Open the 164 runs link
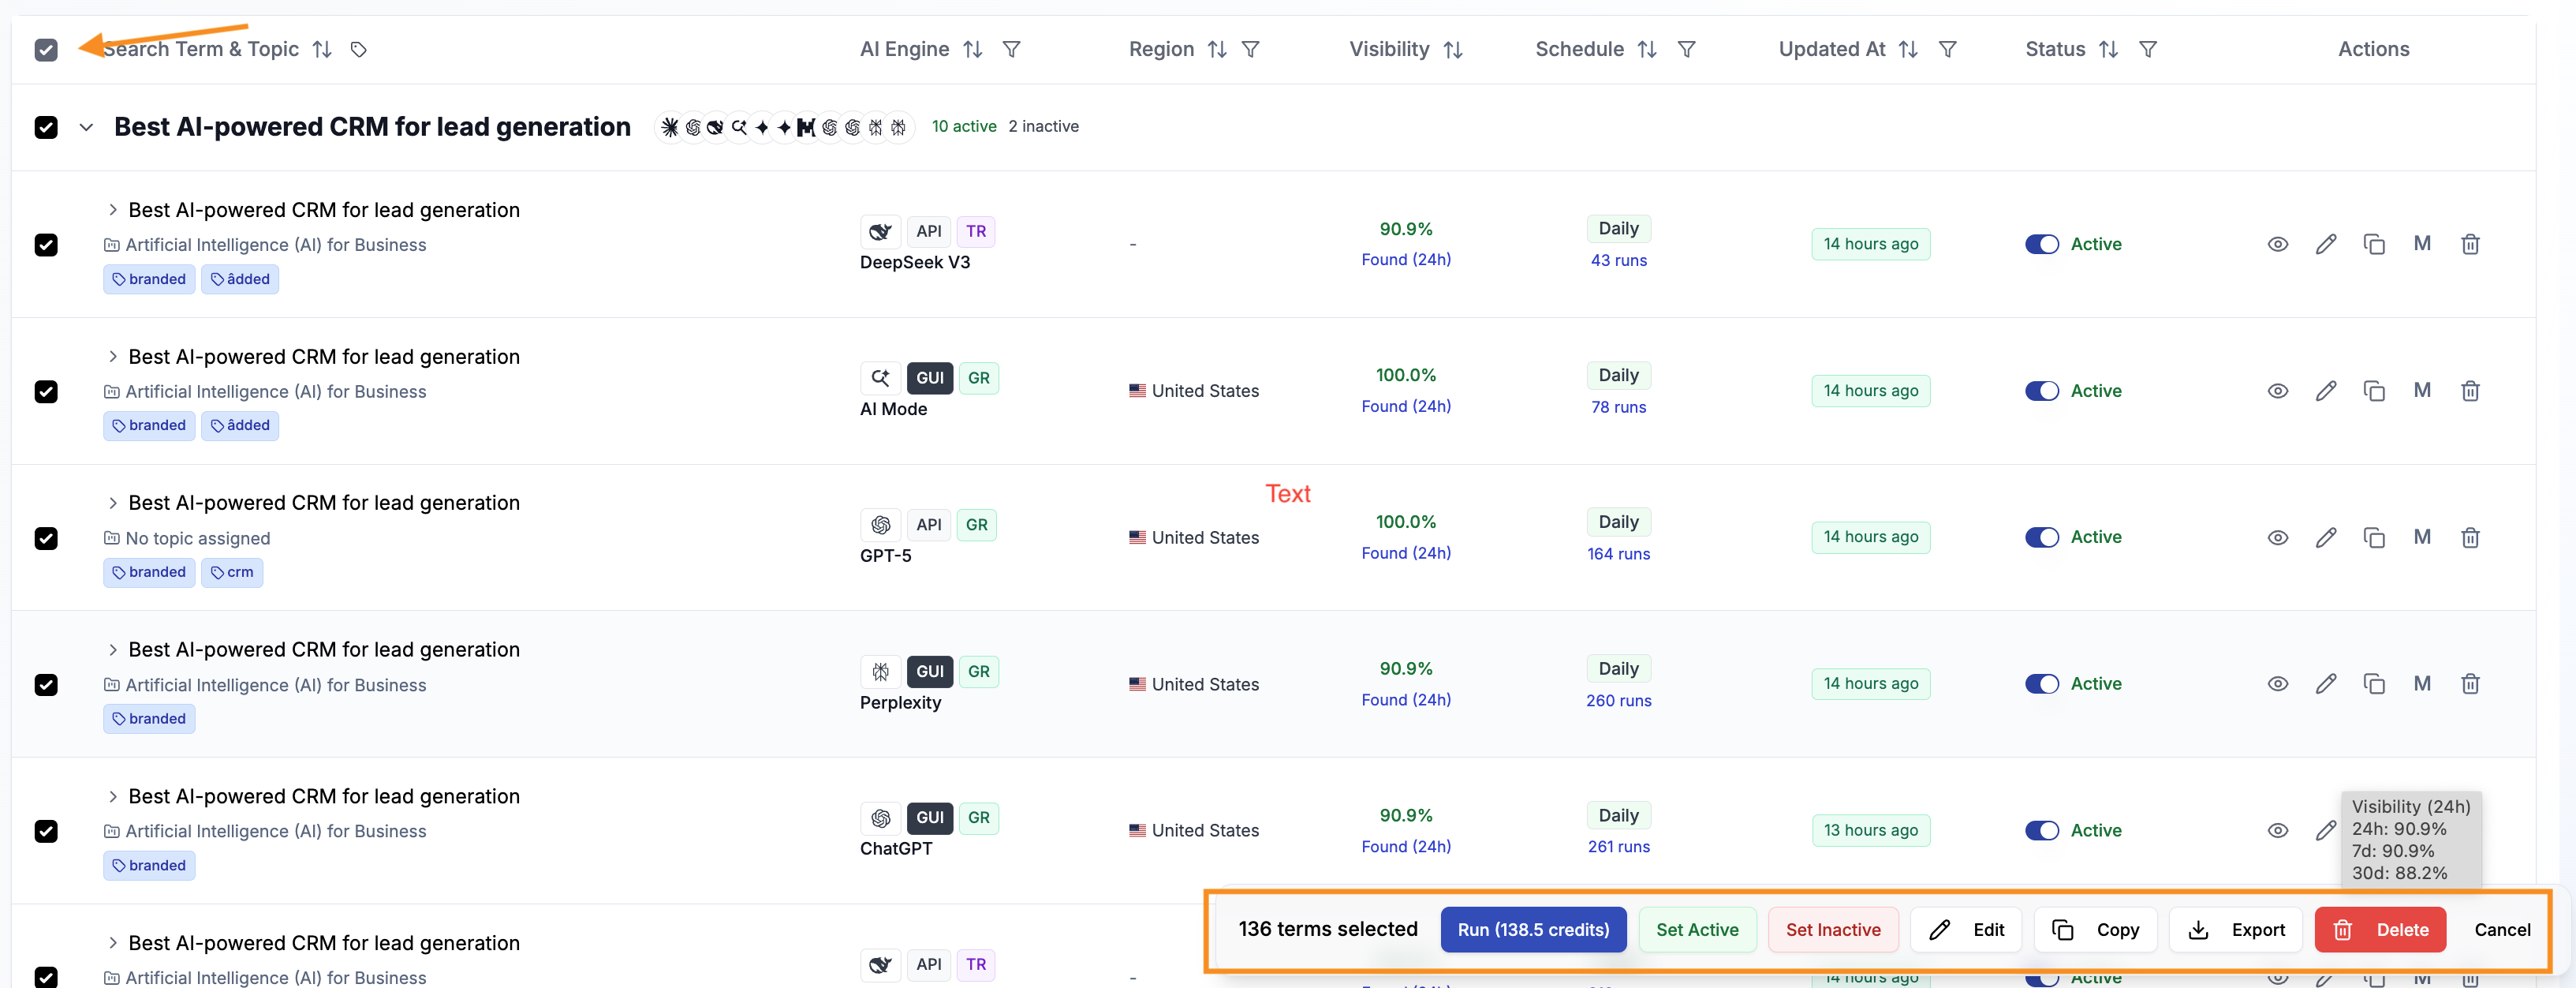The width and height of the screenshot is (2576, 988). pos(1618,553)
